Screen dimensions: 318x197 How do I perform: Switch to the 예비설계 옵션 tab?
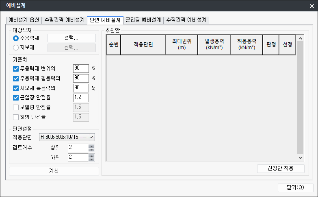click(24, 20)
